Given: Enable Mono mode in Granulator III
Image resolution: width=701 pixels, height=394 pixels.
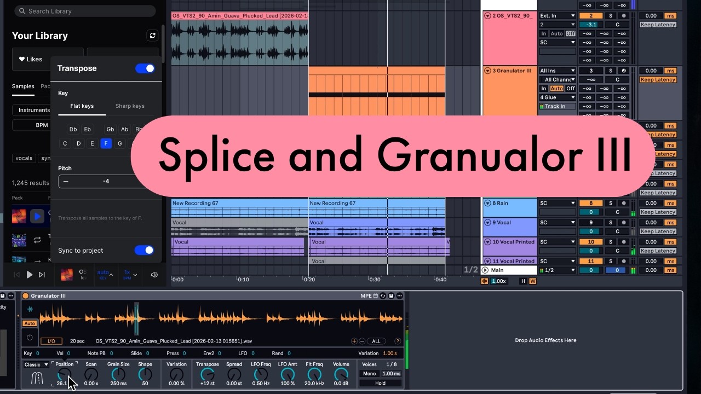Looking at the screenshot, I should 370,374.
